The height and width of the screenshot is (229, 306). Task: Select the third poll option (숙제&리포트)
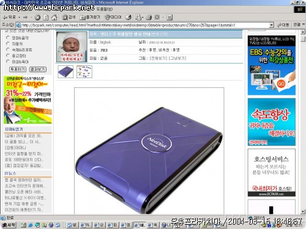(x=8, y=49)
